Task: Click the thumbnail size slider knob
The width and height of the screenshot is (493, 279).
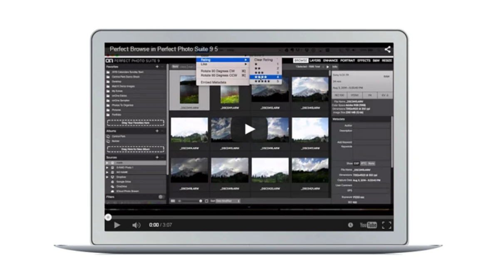Action: (201, 201)
